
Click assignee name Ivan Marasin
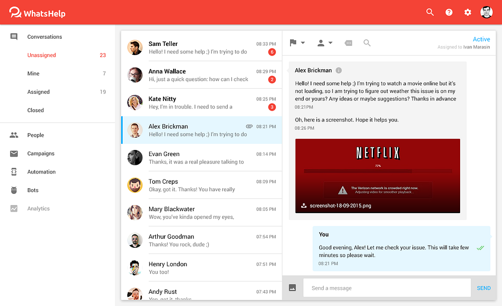[x=476, y=47]
